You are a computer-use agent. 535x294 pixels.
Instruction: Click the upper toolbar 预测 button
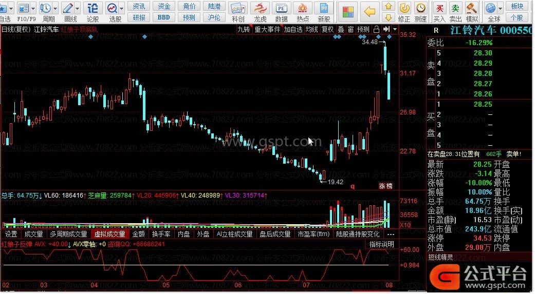click(x=189, y=17)
